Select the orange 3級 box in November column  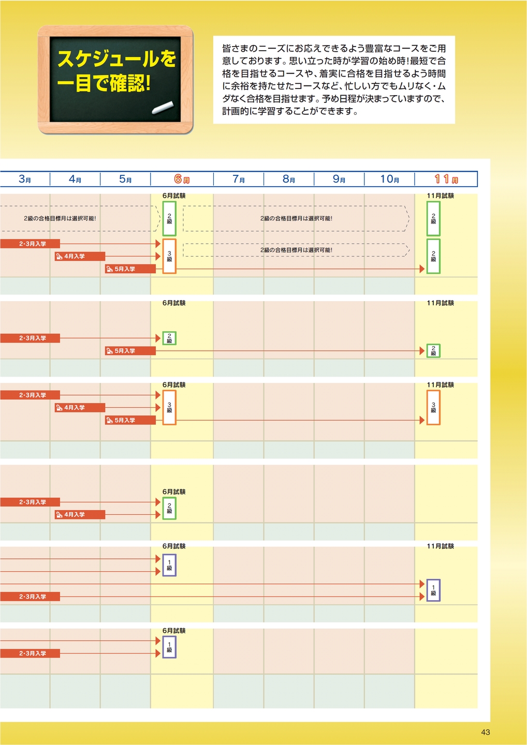(433, 408)
